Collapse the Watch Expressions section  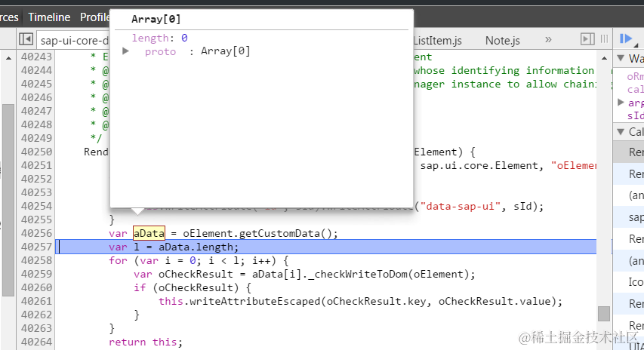621,58
